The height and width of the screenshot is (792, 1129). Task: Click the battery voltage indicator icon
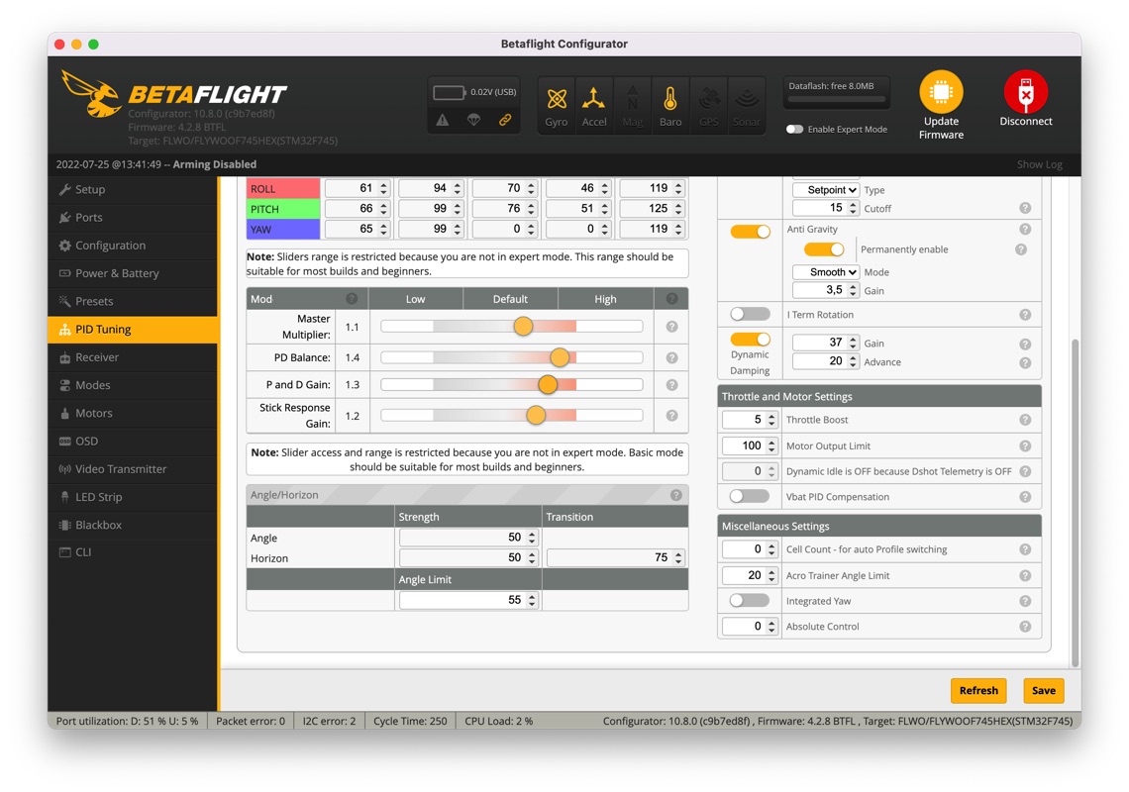click(x=449, y=93)
